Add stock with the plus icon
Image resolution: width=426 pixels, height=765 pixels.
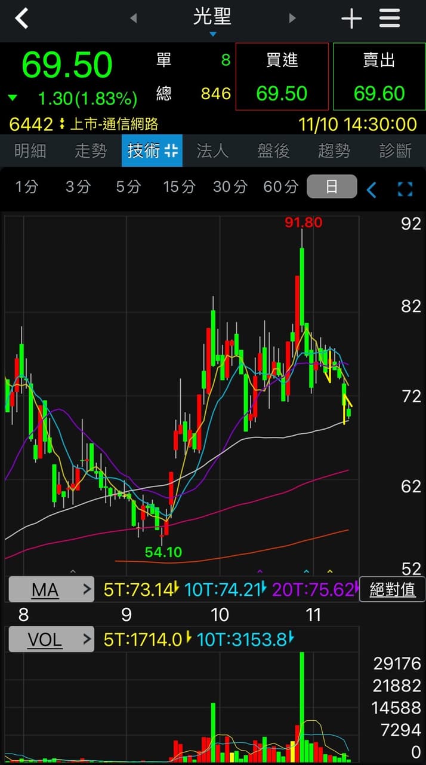351,19
